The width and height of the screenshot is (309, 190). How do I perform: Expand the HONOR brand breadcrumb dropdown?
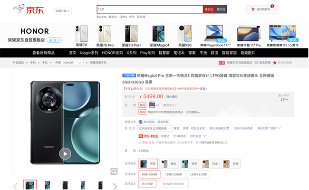click(x=68, y=63)
